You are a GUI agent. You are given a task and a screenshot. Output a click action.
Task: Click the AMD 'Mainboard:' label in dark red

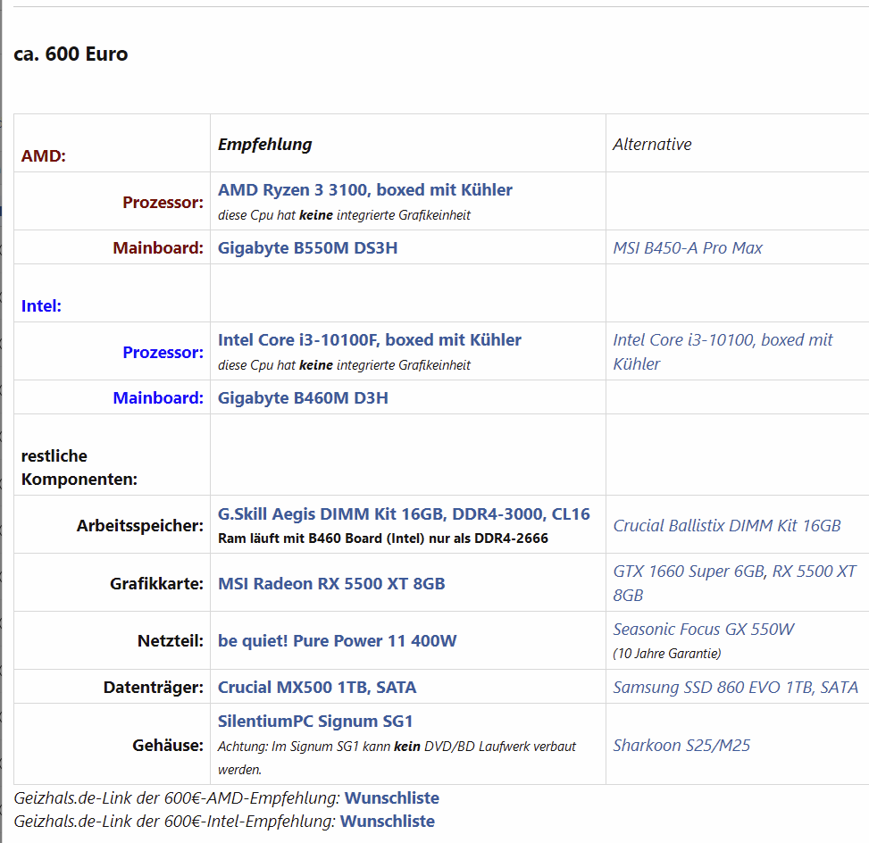pyautogui.click(x=158, y=247)
